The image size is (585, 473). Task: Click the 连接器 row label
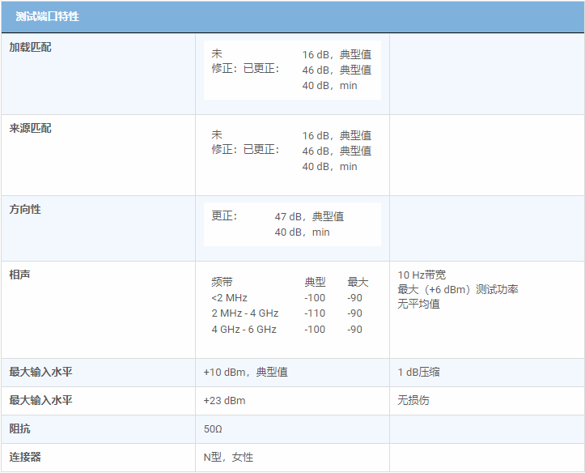click(25, 457)
